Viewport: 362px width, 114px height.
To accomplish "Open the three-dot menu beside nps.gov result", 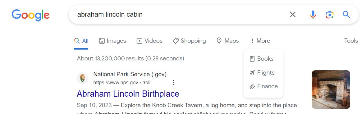I will coord(173,82).
